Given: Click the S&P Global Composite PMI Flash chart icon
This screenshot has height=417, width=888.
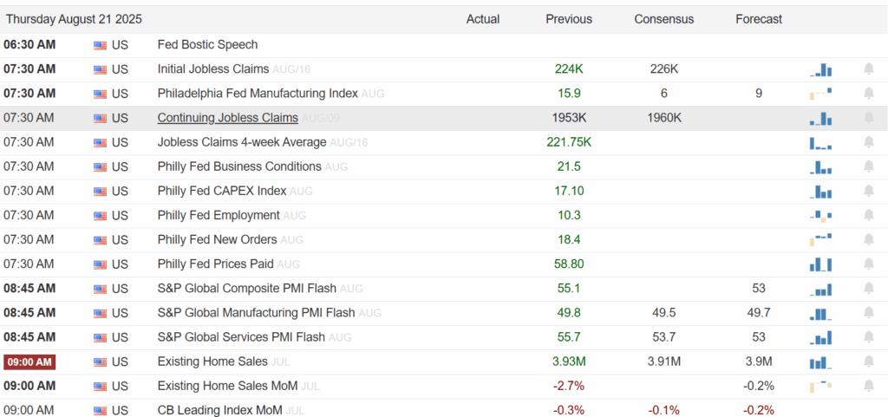Looking at the screenshot, I should coord(820,289).
